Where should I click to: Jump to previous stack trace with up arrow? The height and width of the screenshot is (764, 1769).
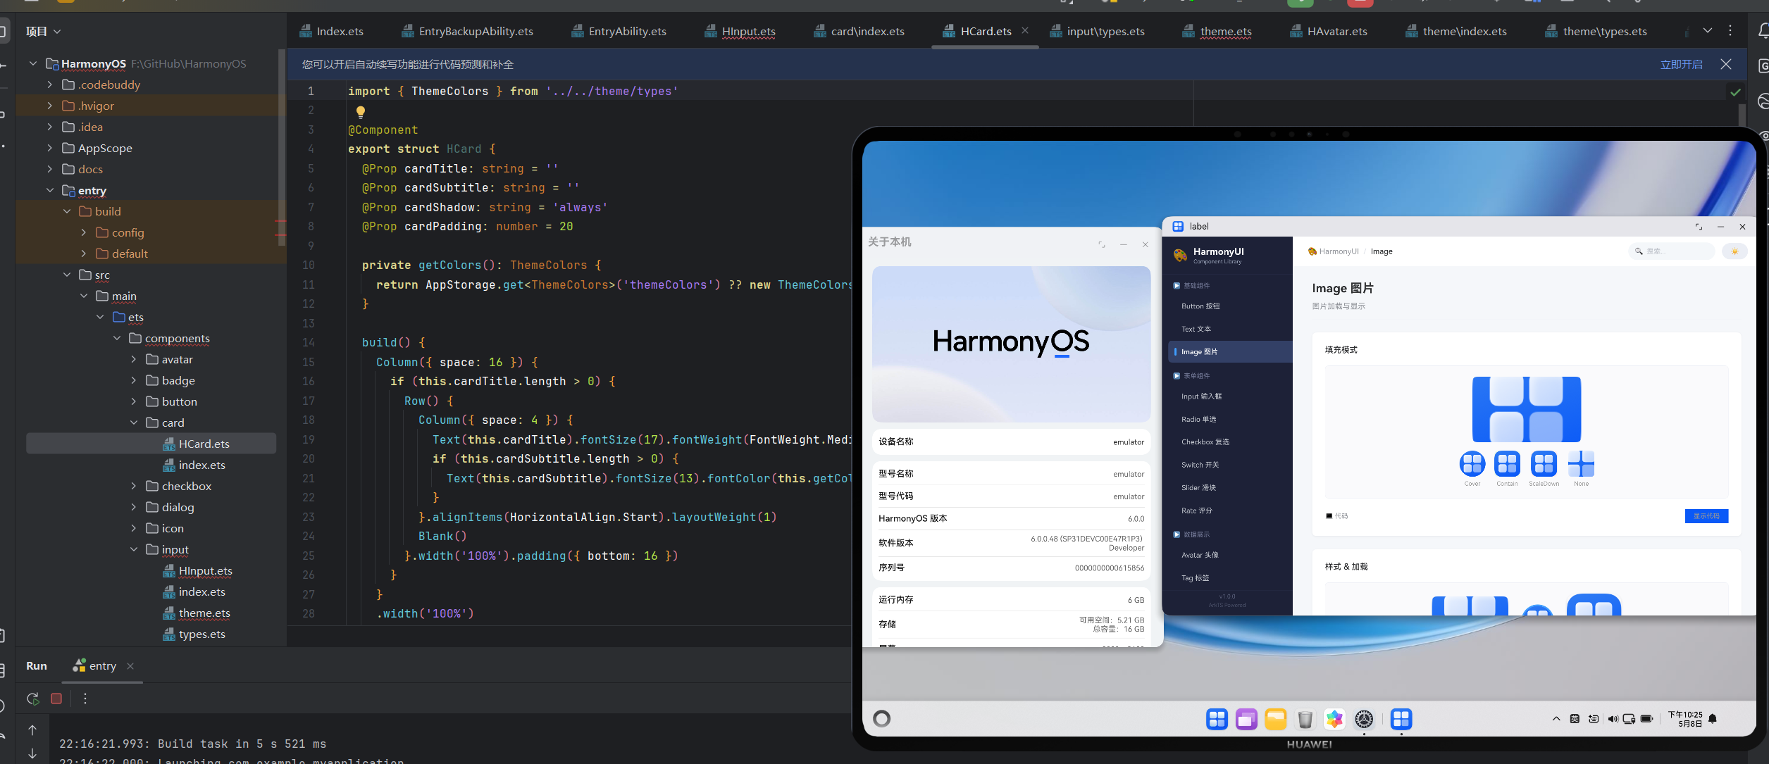click(32, 730)
